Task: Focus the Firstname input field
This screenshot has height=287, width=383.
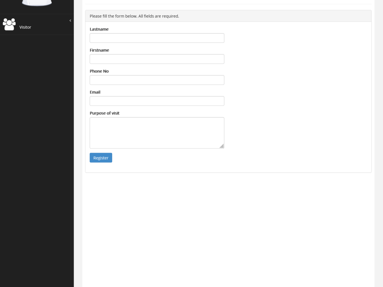Action: (157, 59)
